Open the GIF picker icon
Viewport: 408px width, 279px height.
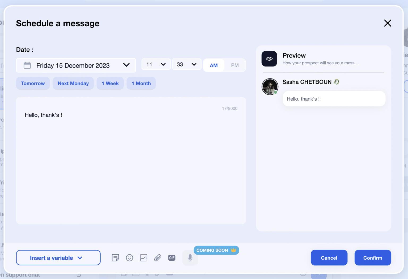[172, 258]
